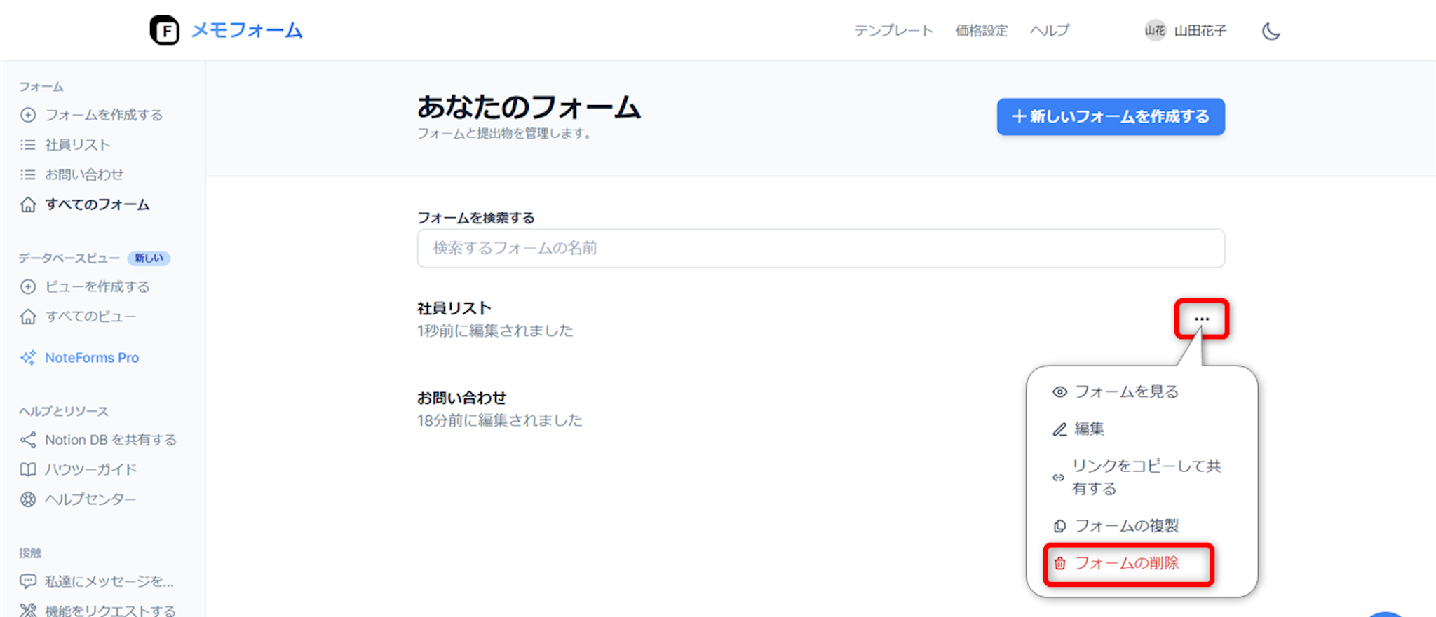Open the テンプレート link in header
This screenshot has width=1436, height=617.
[893, 31]
